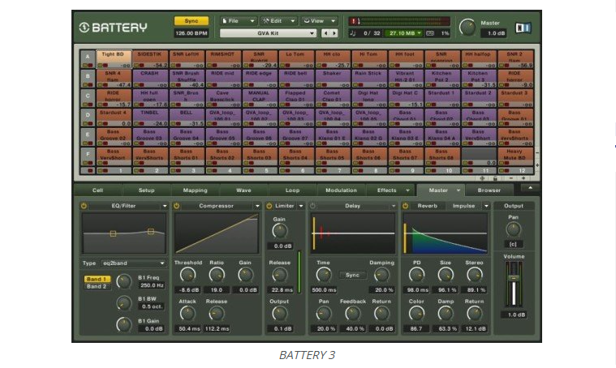The width and height of the screenshot is (616, 368).
Task: Click the Limiter Gain knob
Action: tap(279, 231)
